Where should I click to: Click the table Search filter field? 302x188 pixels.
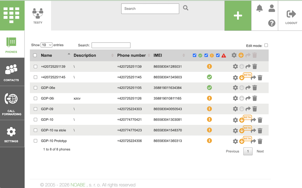111,45
